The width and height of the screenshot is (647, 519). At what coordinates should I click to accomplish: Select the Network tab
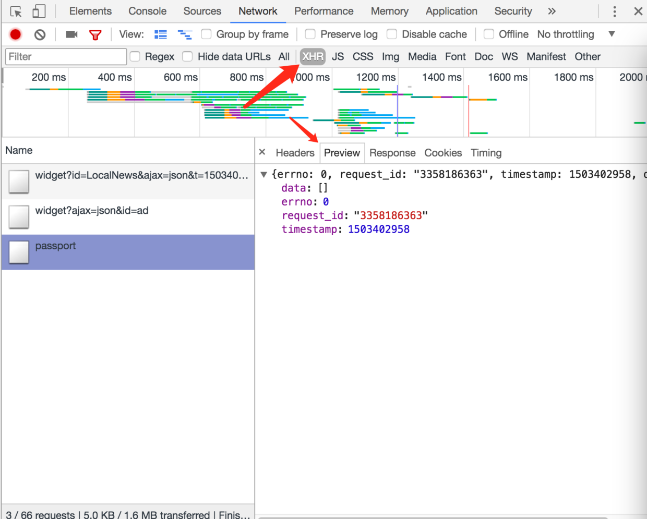258,11
